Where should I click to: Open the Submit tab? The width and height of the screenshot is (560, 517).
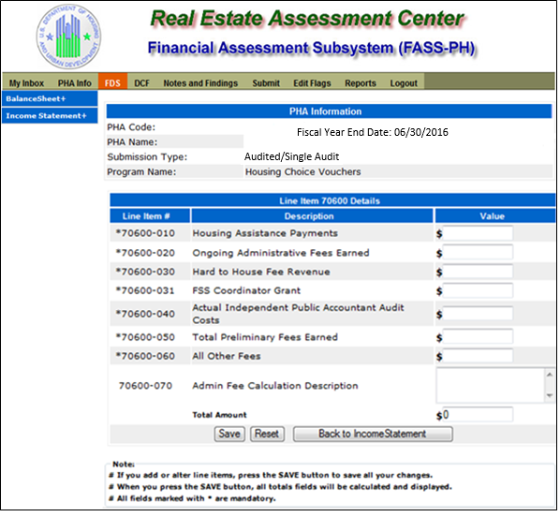266,83
